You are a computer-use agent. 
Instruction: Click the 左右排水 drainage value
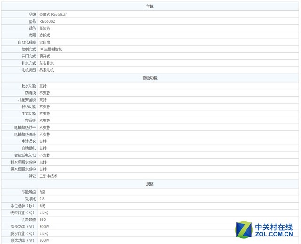point(46,63)
